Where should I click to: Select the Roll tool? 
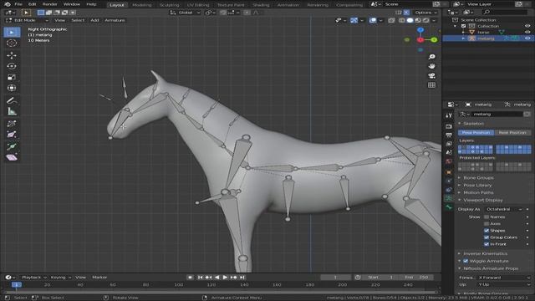coord(12,124)
